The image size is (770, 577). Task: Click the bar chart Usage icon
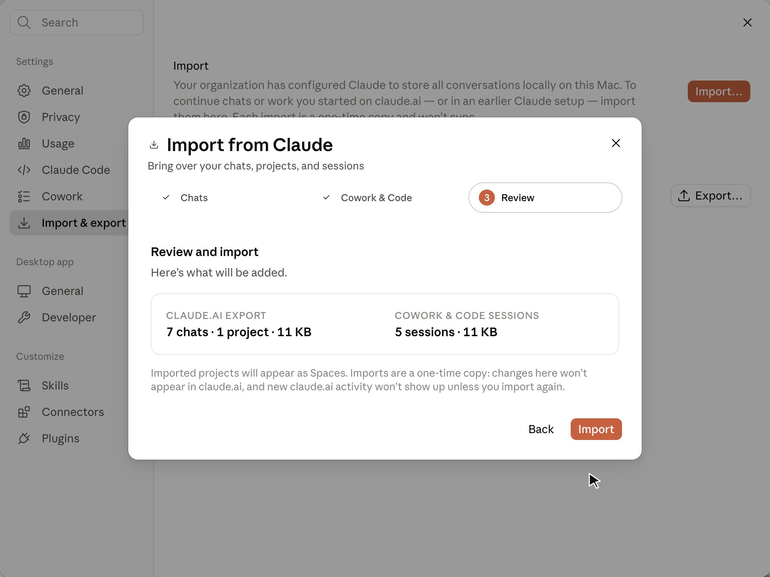coord(24,143)
